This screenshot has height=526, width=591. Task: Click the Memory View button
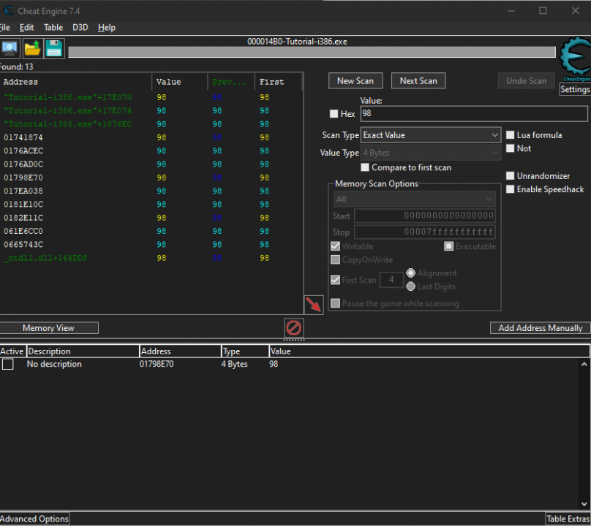pos(49,328)
